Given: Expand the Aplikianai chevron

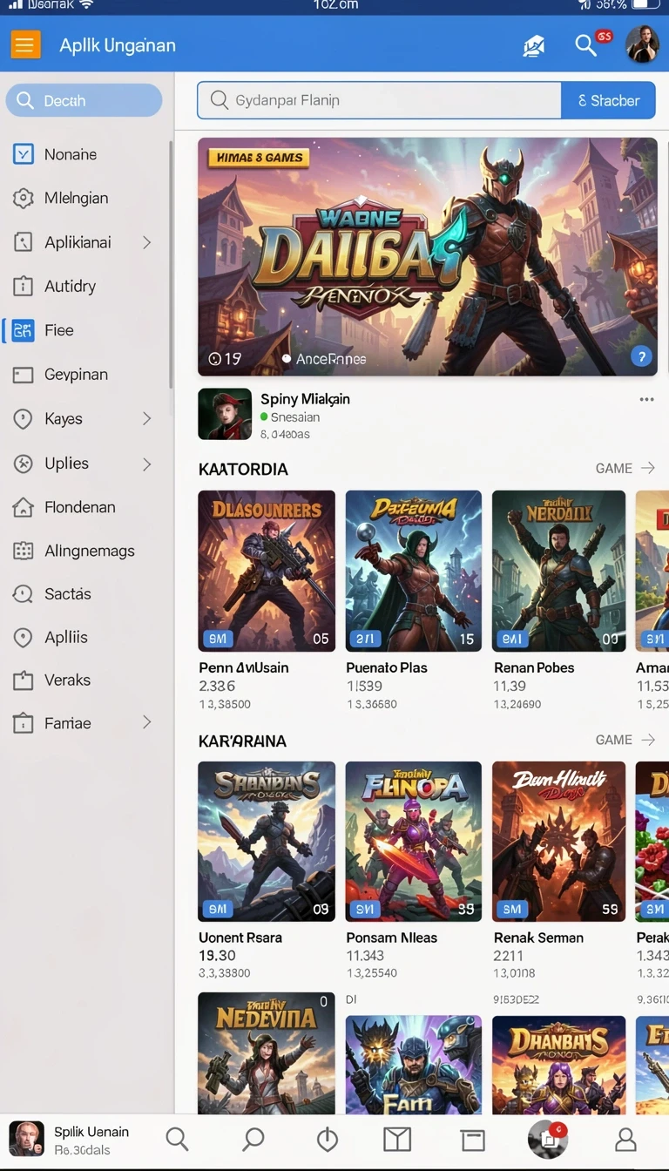Looking at the screenshot, I should (x=146, y=242).
